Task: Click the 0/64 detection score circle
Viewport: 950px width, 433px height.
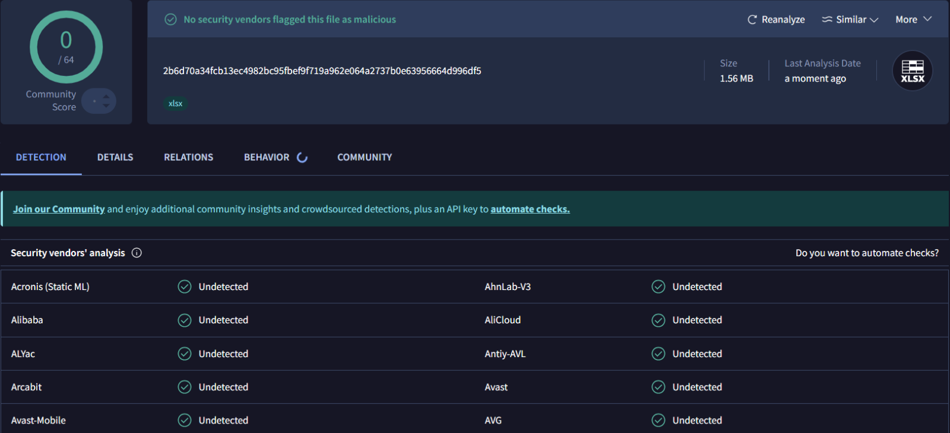Action: click(66, 47)
